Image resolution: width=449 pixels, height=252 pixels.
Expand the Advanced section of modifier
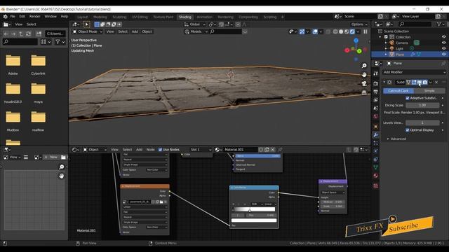point(396,139)
